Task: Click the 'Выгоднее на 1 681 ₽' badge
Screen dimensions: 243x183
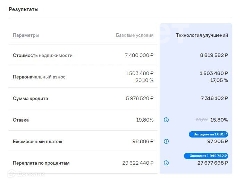Action: (x=208, y=134)
